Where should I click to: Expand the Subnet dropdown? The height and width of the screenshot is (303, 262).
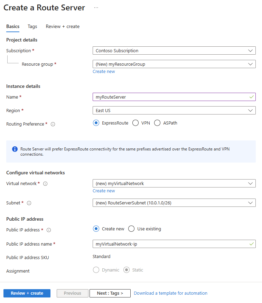coord(174,203)
